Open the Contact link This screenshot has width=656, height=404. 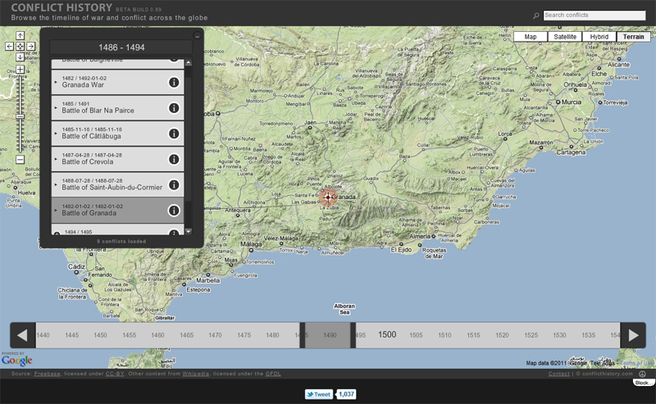(x=559, y=374)
